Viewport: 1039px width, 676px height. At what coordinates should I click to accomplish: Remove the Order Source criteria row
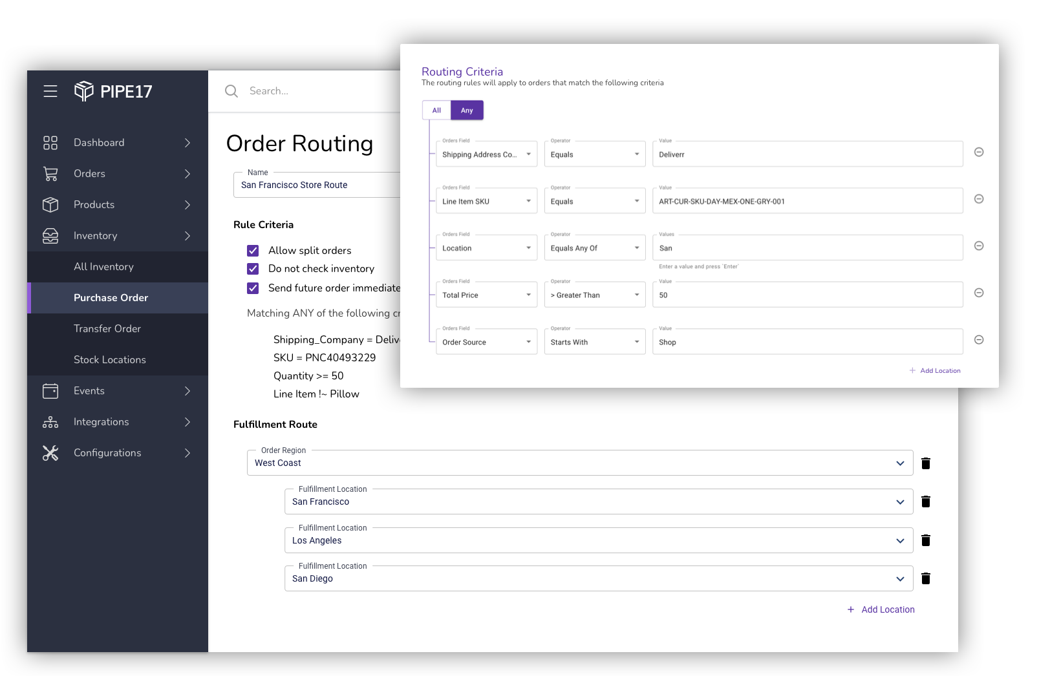(x=979, y=340)
